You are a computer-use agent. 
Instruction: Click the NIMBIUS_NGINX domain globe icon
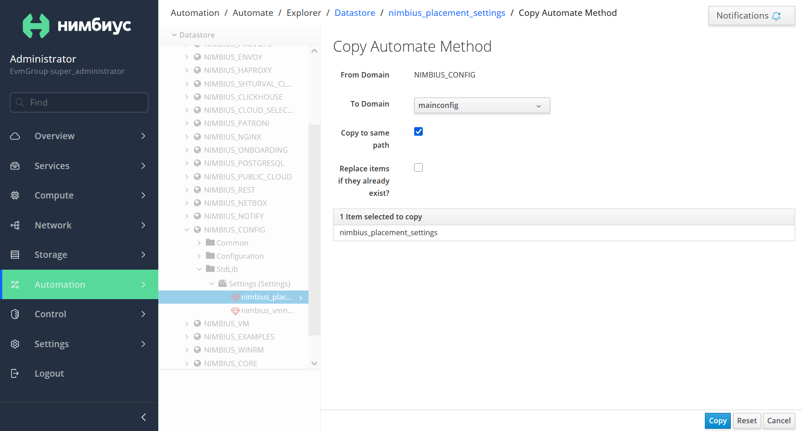pos(197,137)
